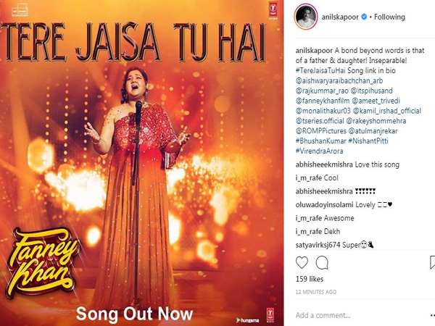View the 159 likes list

[x=310, y=279]
